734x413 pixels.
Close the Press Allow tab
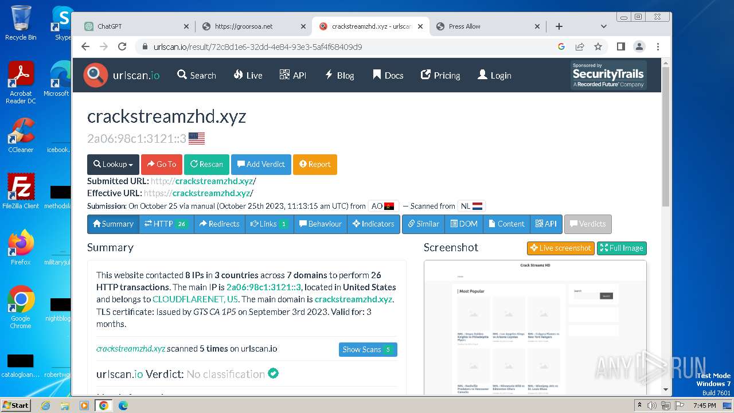[x=537, y=26]
